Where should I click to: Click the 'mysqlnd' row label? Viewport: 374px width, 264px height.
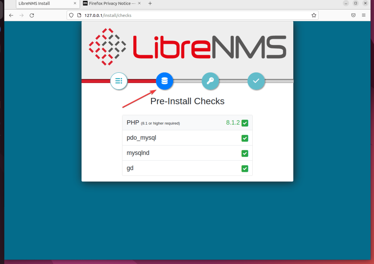(x=138, y=153)
